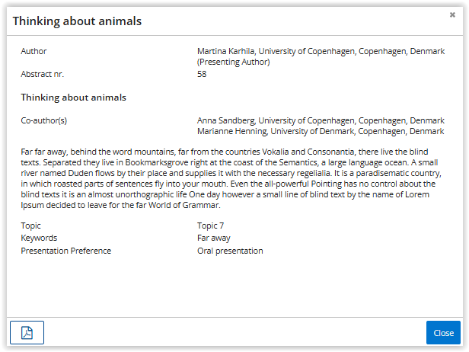Click abstract number 58
This screenshot has height=352, width=469.
pyautogui.click(x=202, y=74)
